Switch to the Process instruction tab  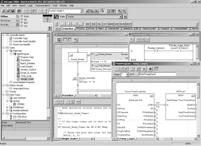pyautogui.click(x=80, y=29)
